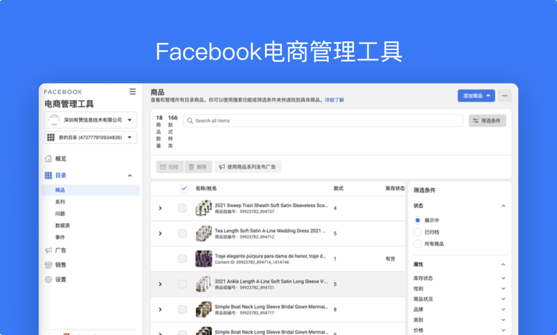Click the magnifier icon in search box
Screen dimensions: 557x335
coord(190,121)
